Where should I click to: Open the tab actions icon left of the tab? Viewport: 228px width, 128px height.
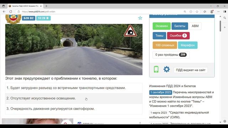pos(4,6)
